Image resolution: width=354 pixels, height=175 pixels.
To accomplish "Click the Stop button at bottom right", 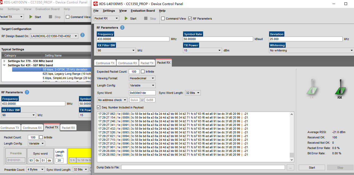I will coord(340,167).
